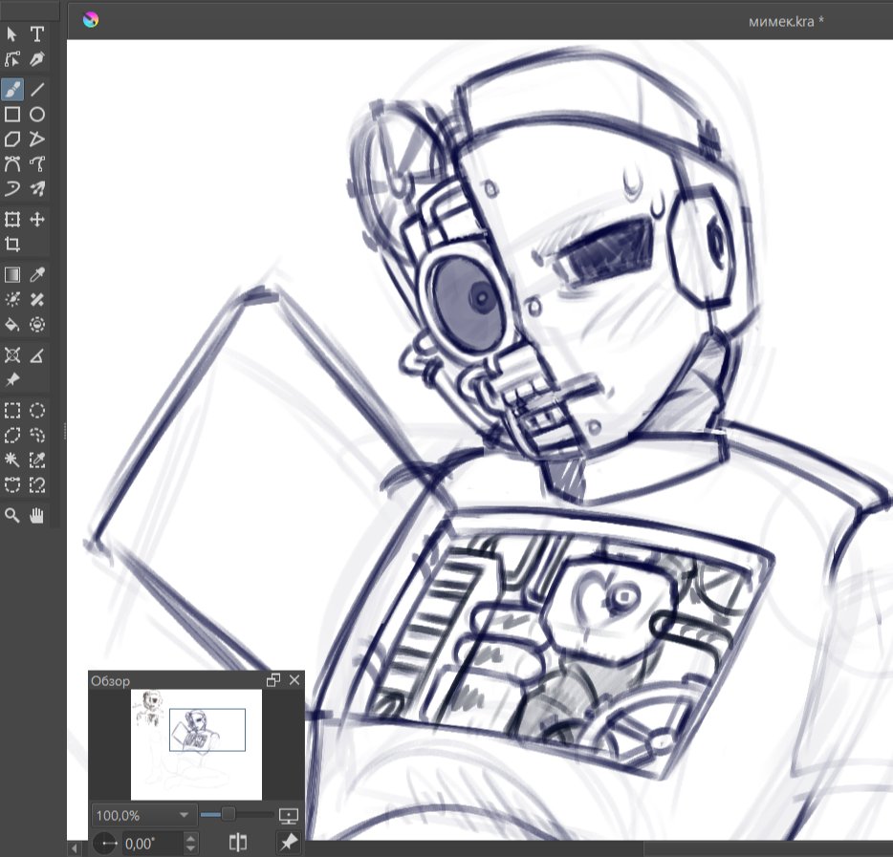The image size is (893, 857).
Task: Select the Rectangular Selection tool
Action: [x=12, y=411]
